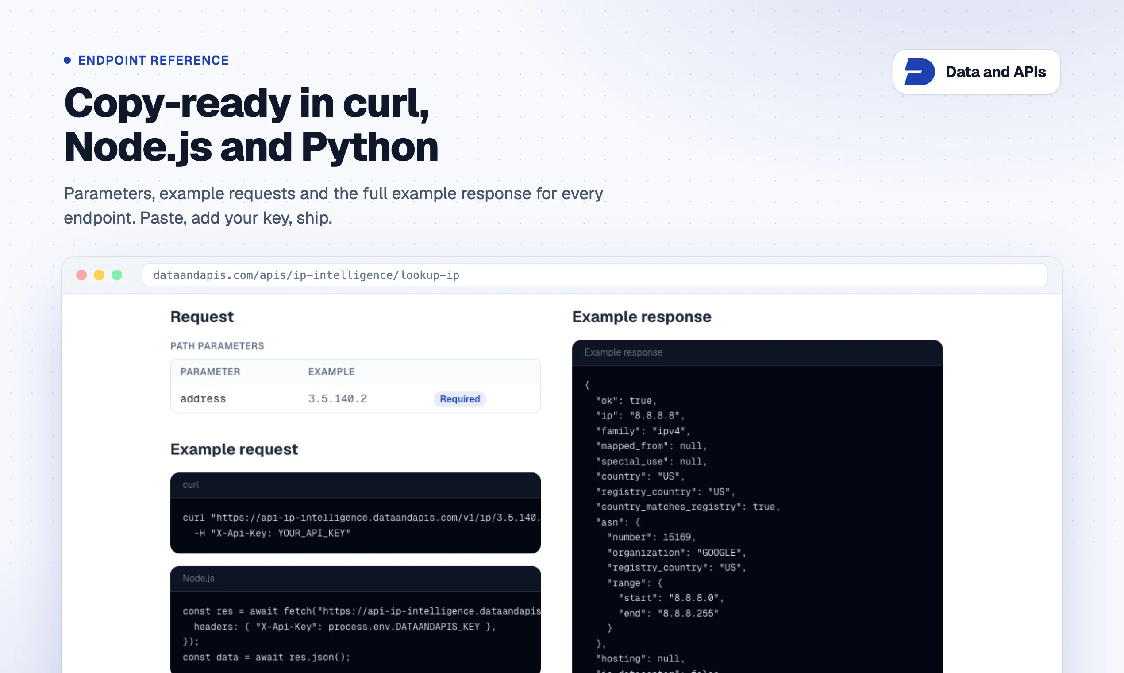Click the "mapped_from": null line
The width and height of the screenshot is (1124, 673).
[x=652, y=446]
